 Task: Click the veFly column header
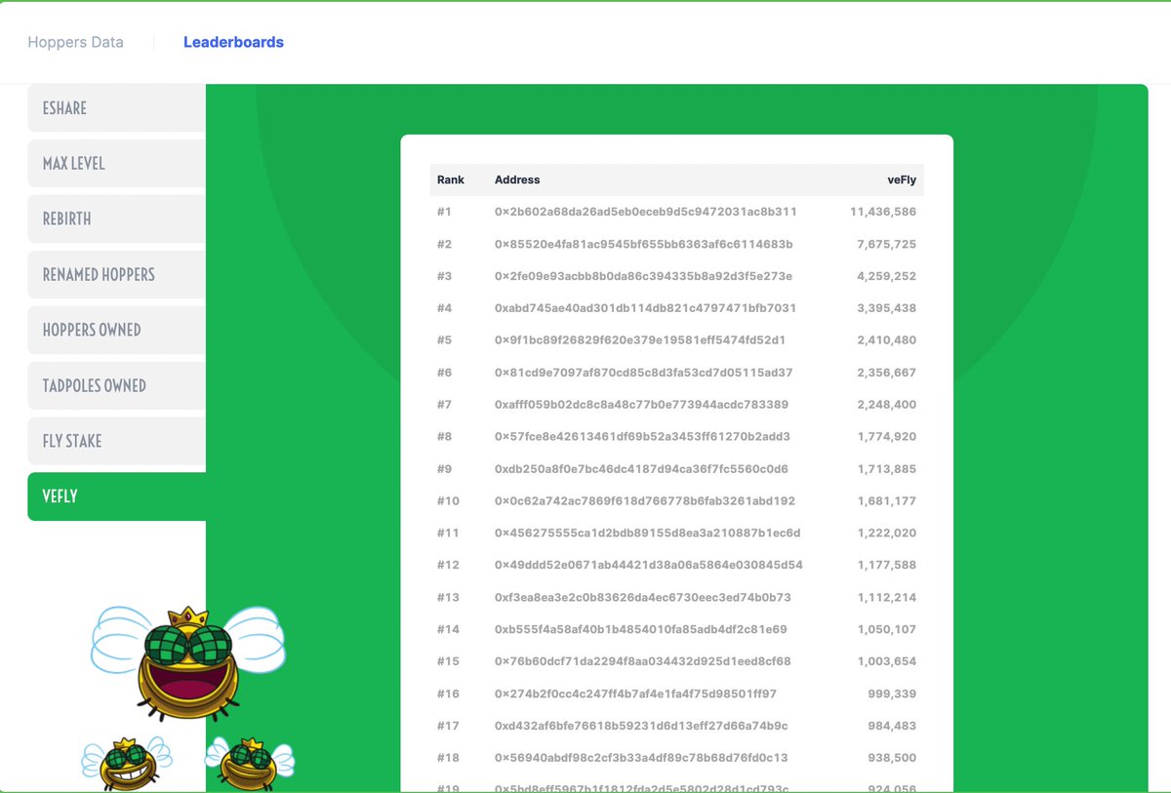click(902, 179)
